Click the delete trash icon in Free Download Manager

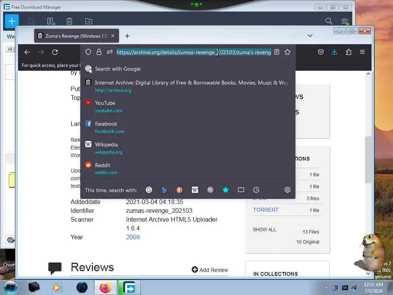point(69,22)
